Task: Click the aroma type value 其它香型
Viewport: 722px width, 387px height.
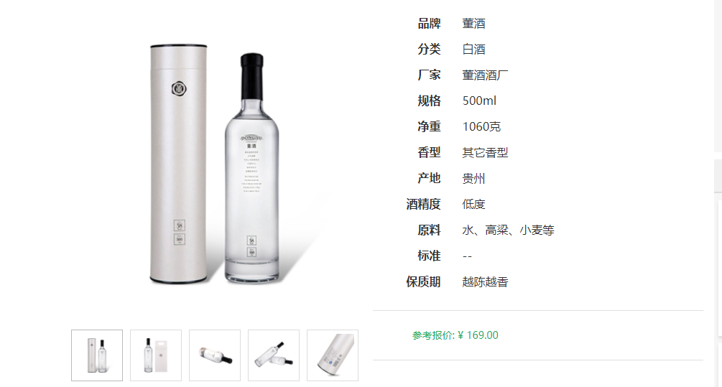Action: [486, 152]
